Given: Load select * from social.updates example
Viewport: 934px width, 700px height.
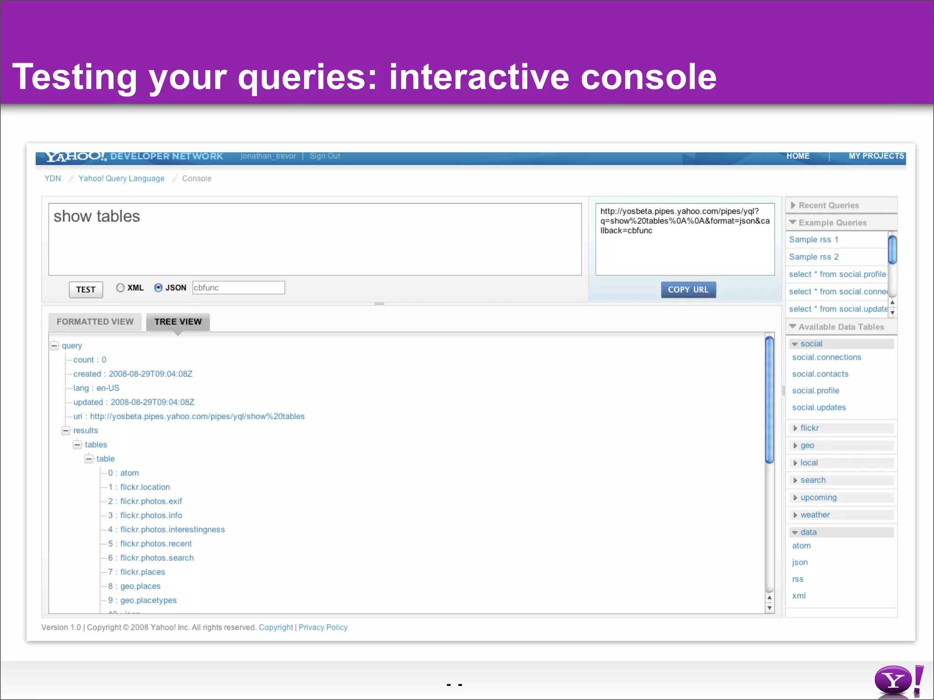Looking at the screenshot, I should point(838,309).
